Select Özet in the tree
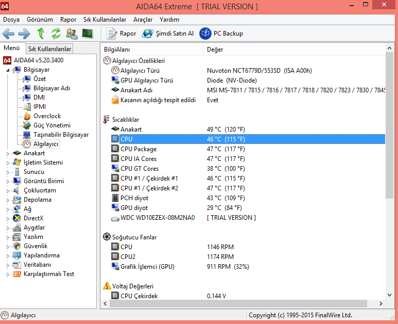The width and height of the screenshot is (398, 324). pos(40,79)
